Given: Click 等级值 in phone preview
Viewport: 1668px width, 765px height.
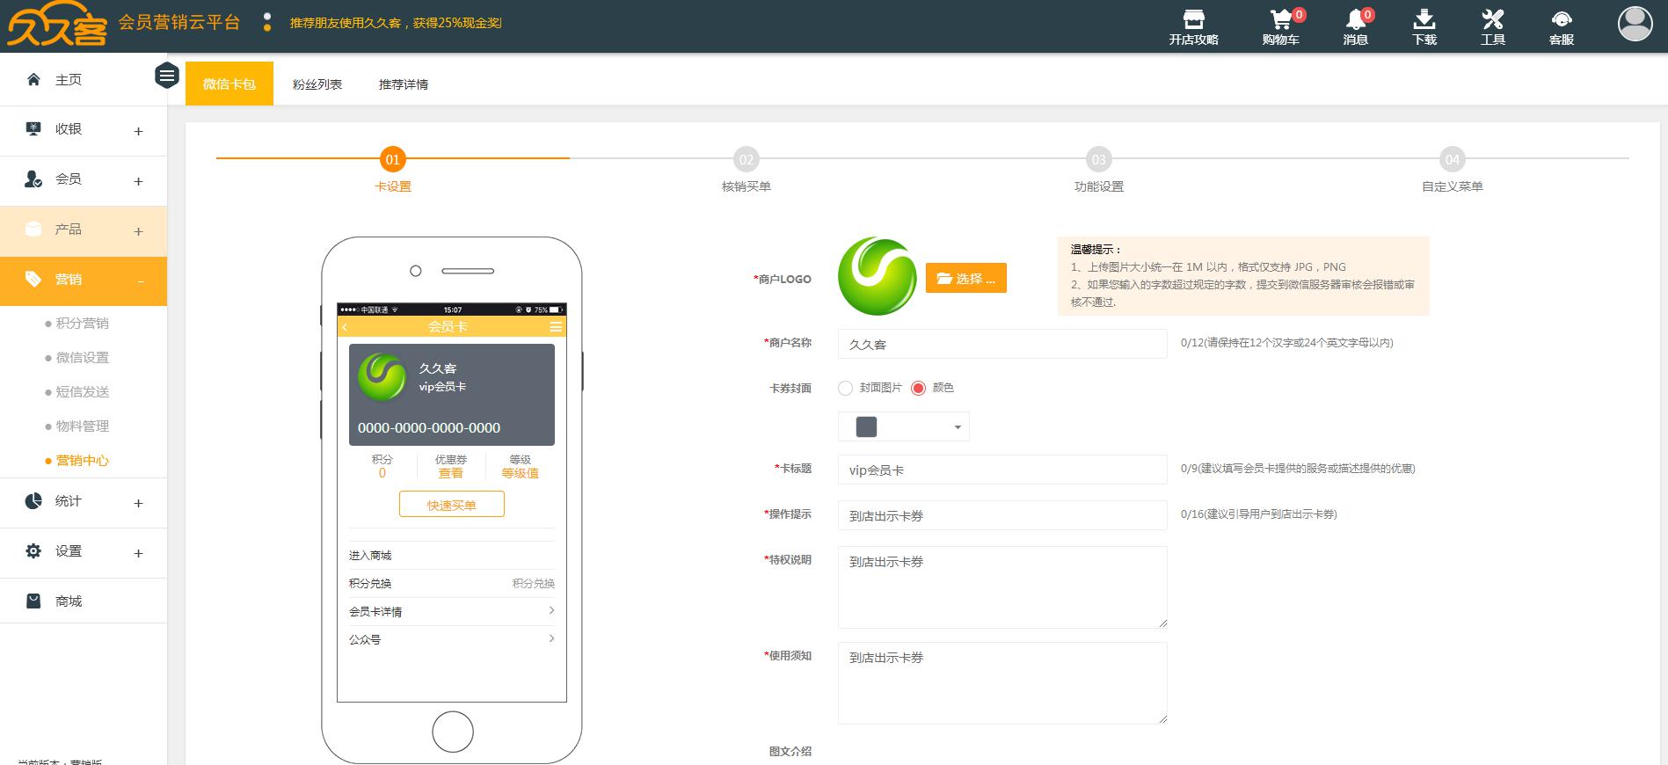Looking at the screenshot, I should click(521, 473).
